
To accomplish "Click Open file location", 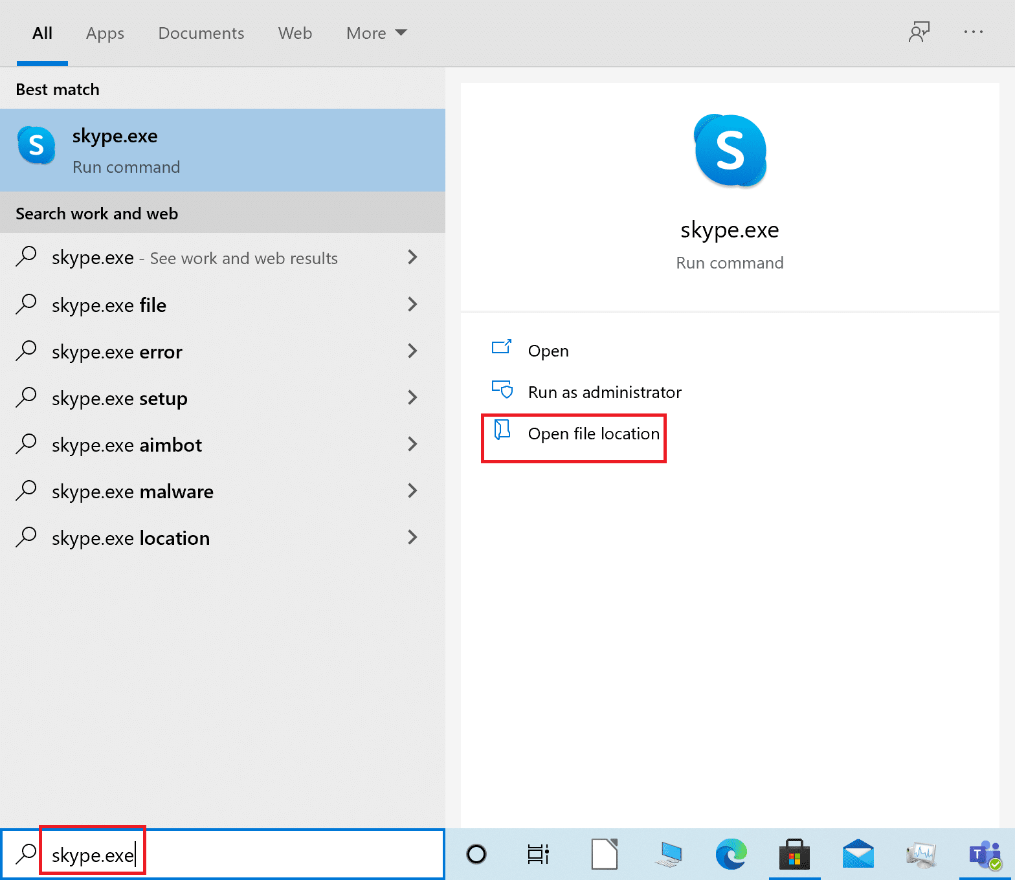I will (x=593, y=434).
